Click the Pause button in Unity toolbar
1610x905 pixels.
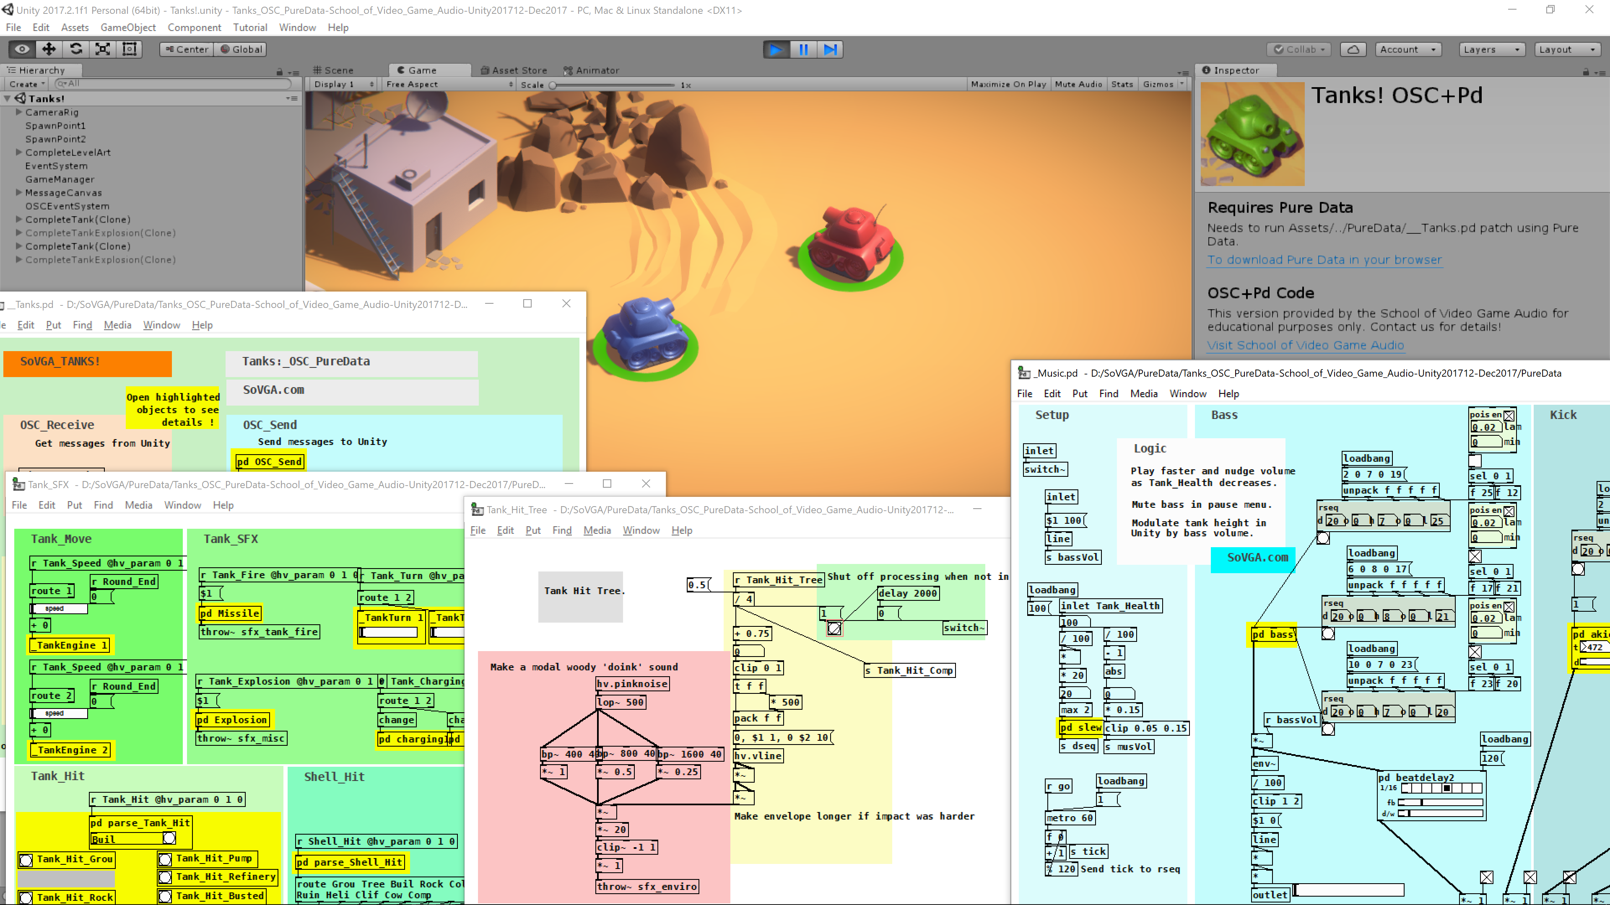coord(804,49)
